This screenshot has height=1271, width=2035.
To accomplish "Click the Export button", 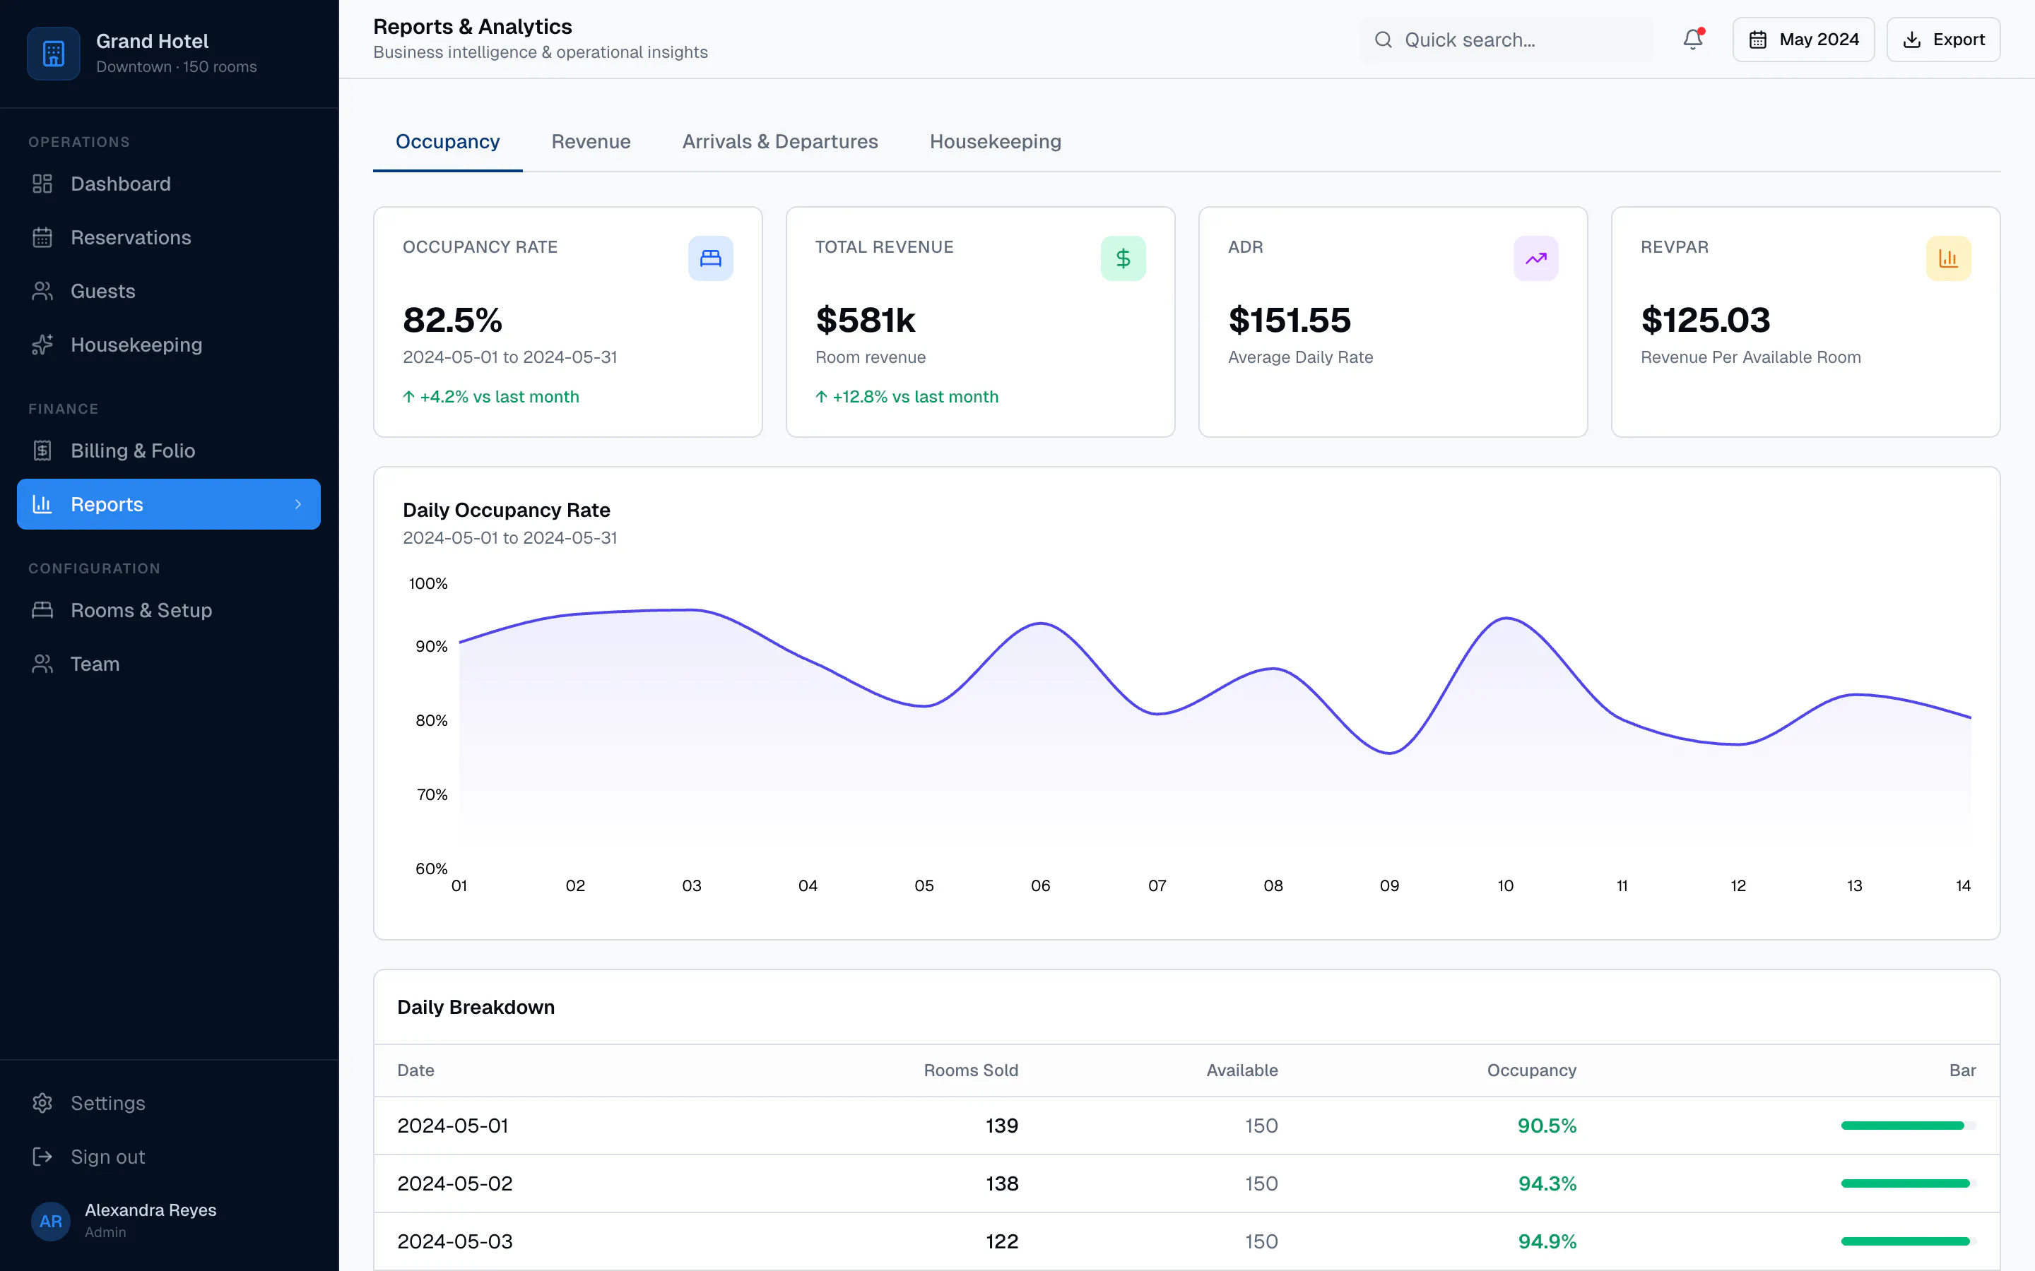I will tap(1943, 40).
